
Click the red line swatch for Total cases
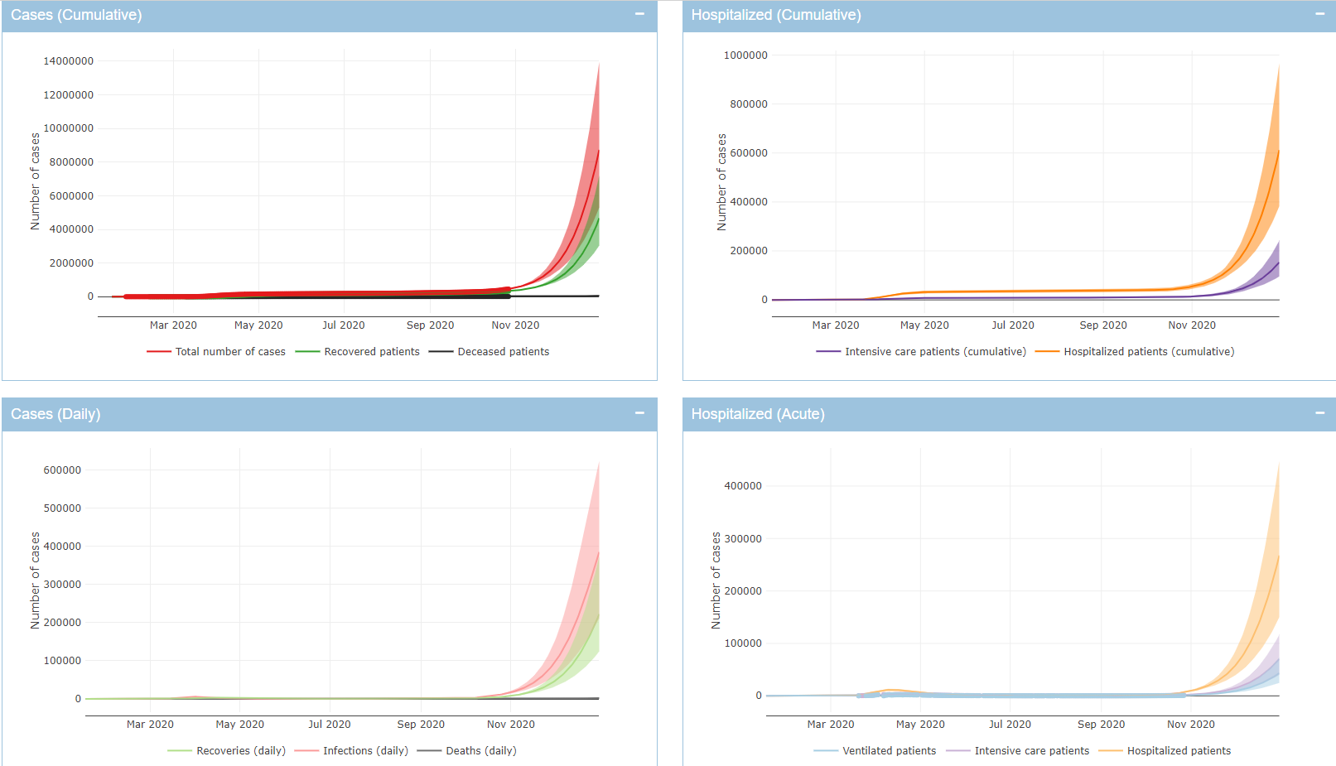click(159, 352)
